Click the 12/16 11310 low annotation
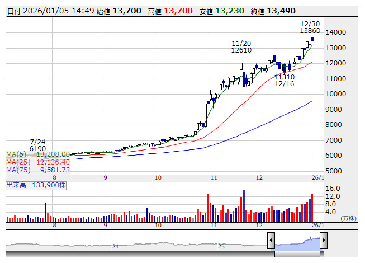The height and width of the screenshot is (263, 365). [284, 80]
